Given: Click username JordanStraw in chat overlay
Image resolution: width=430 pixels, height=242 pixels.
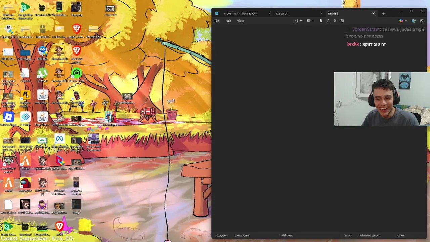Looking at the screenshot, I should [365, 30].
